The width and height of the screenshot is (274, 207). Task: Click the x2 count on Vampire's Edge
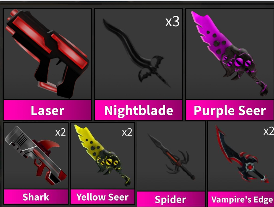pyautogui.click(x=269, y=131)
